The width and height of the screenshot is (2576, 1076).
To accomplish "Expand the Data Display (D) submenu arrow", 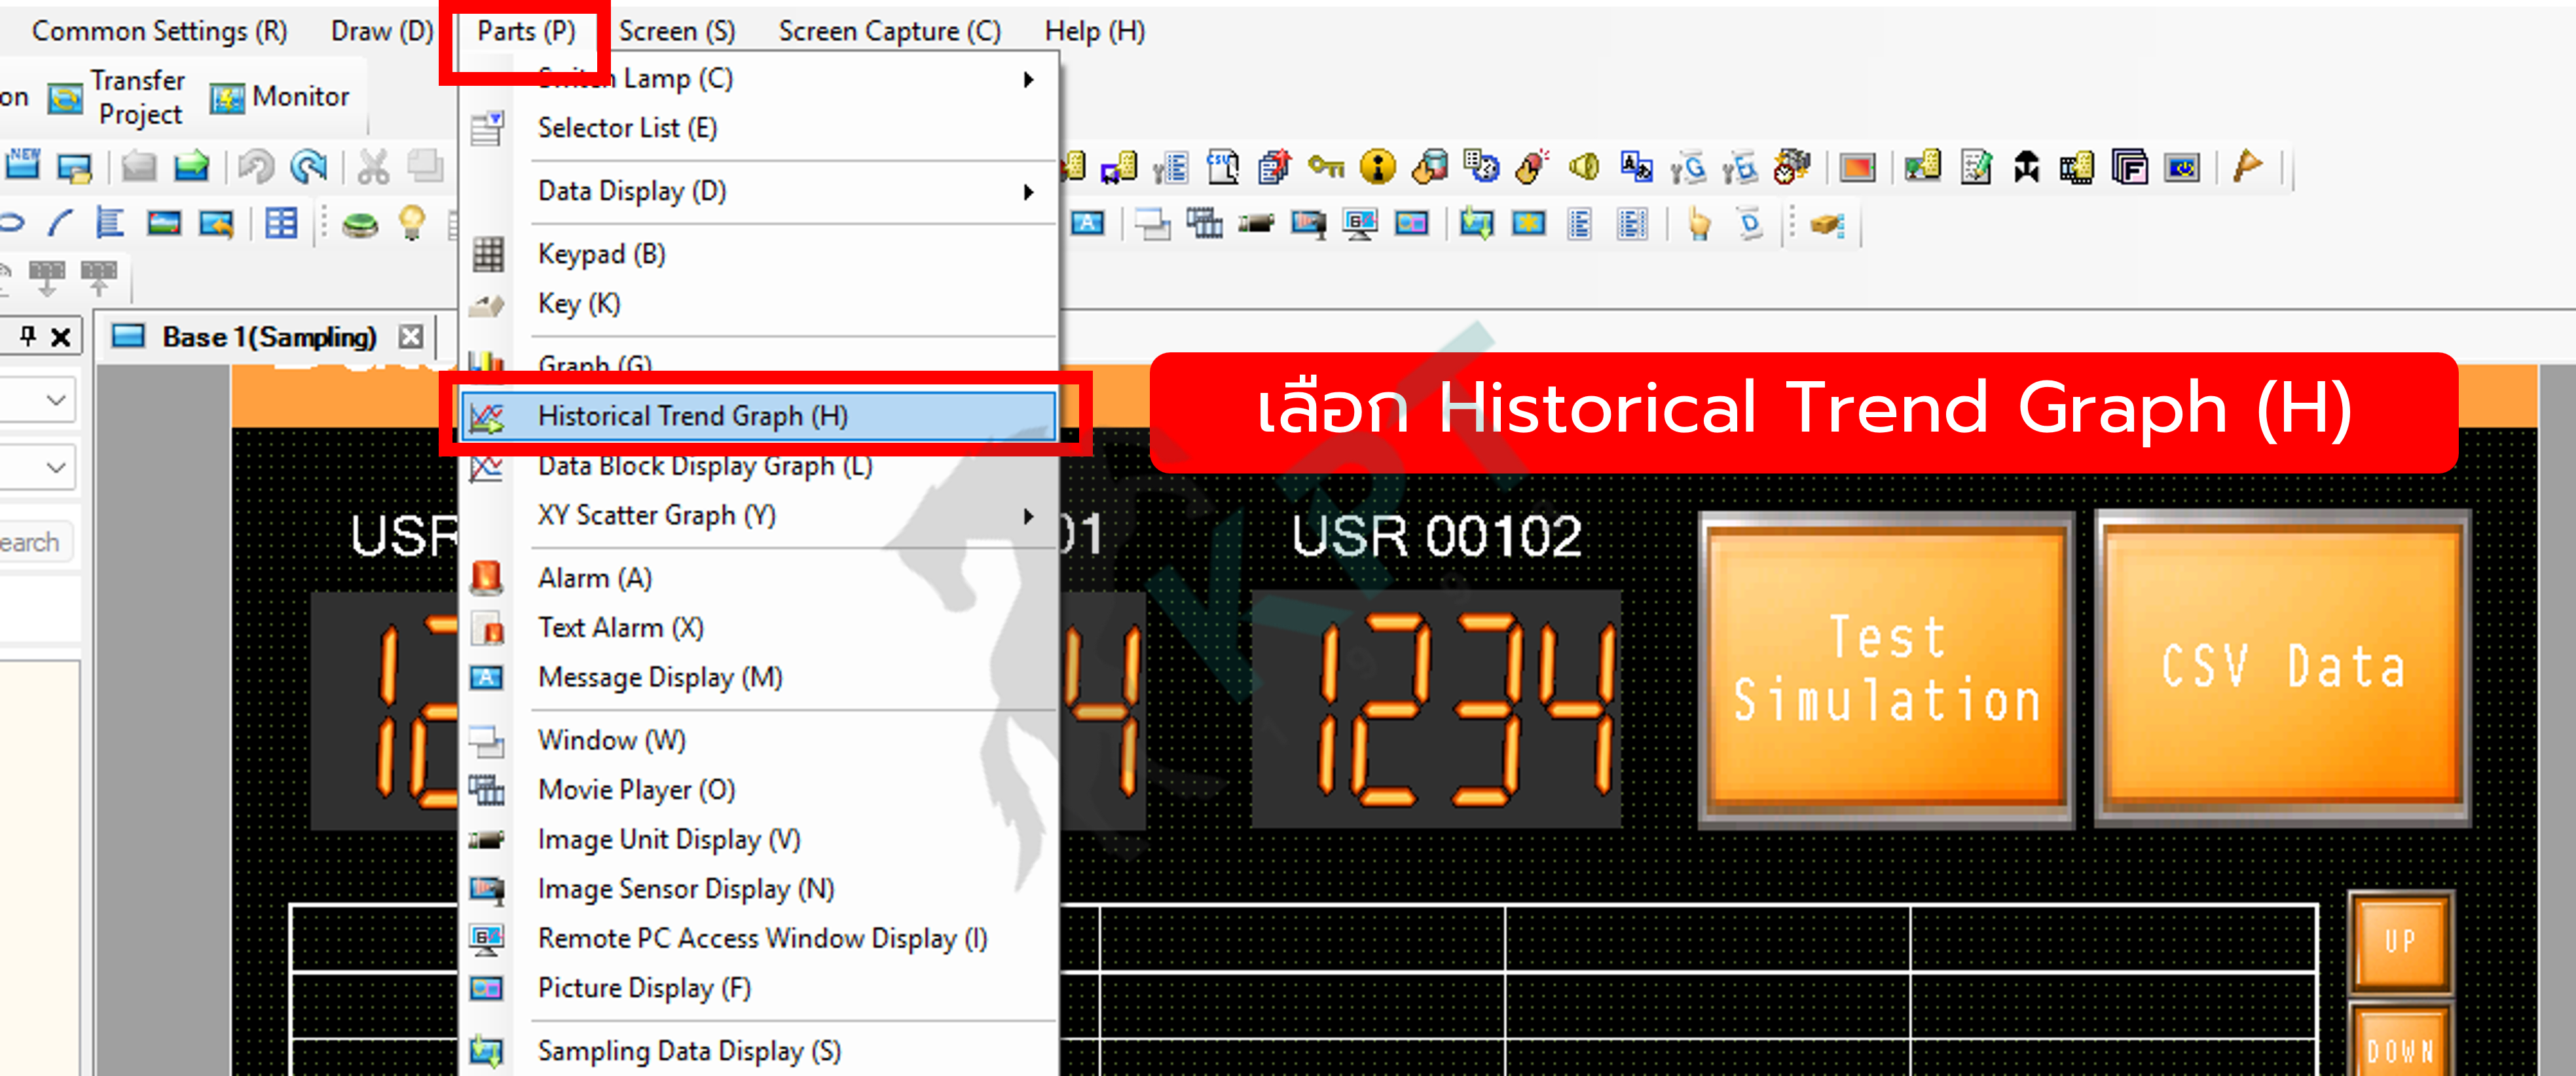I will pyautogui.click(x=1028, y=191).
